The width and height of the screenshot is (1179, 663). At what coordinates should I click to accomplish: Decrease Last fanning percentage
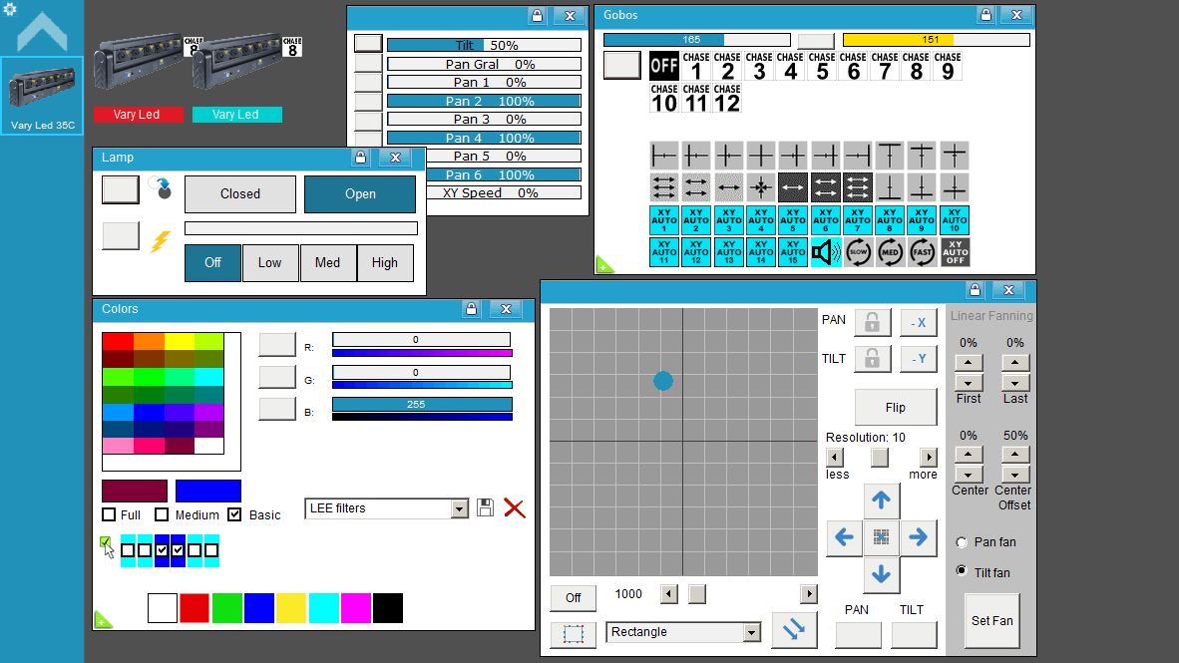[1015, 383]
